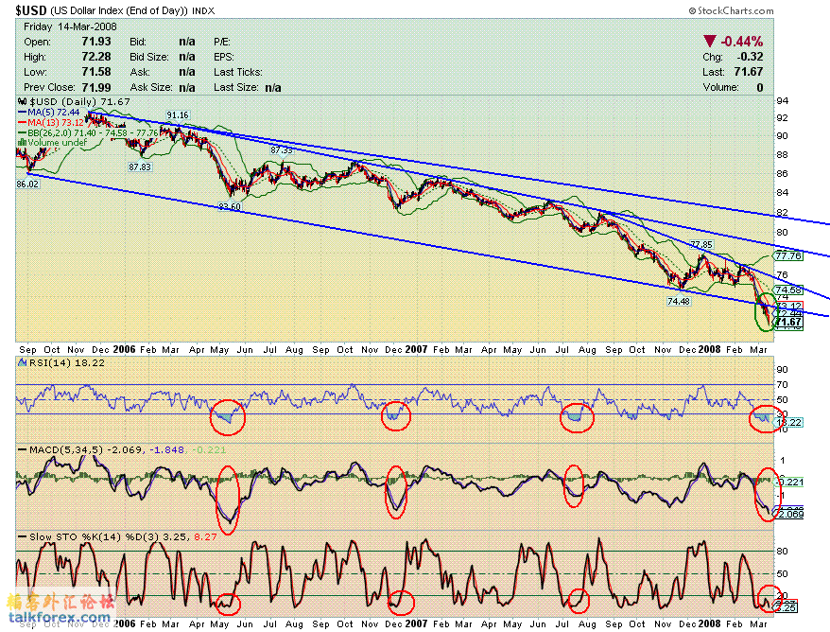Click the 91.16 price peak label
The image size is (830, 632).
[x=178, y=115]
